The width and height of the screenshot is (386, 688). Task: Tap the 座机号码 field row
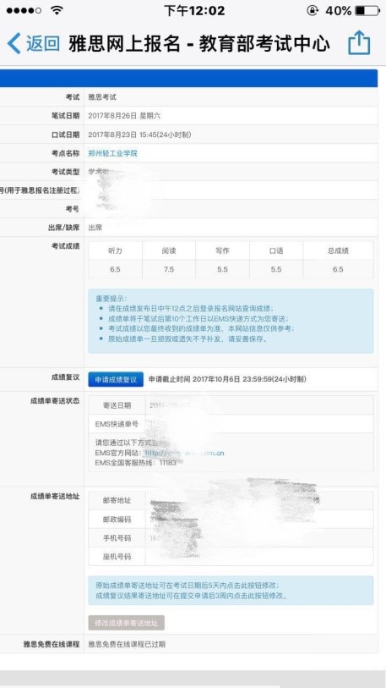(x=231, y=556)
